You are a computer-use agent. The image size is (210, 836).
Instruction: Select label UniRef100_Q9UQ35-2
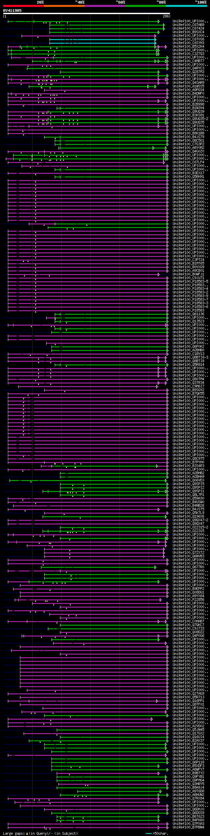(x=190, y=119)
